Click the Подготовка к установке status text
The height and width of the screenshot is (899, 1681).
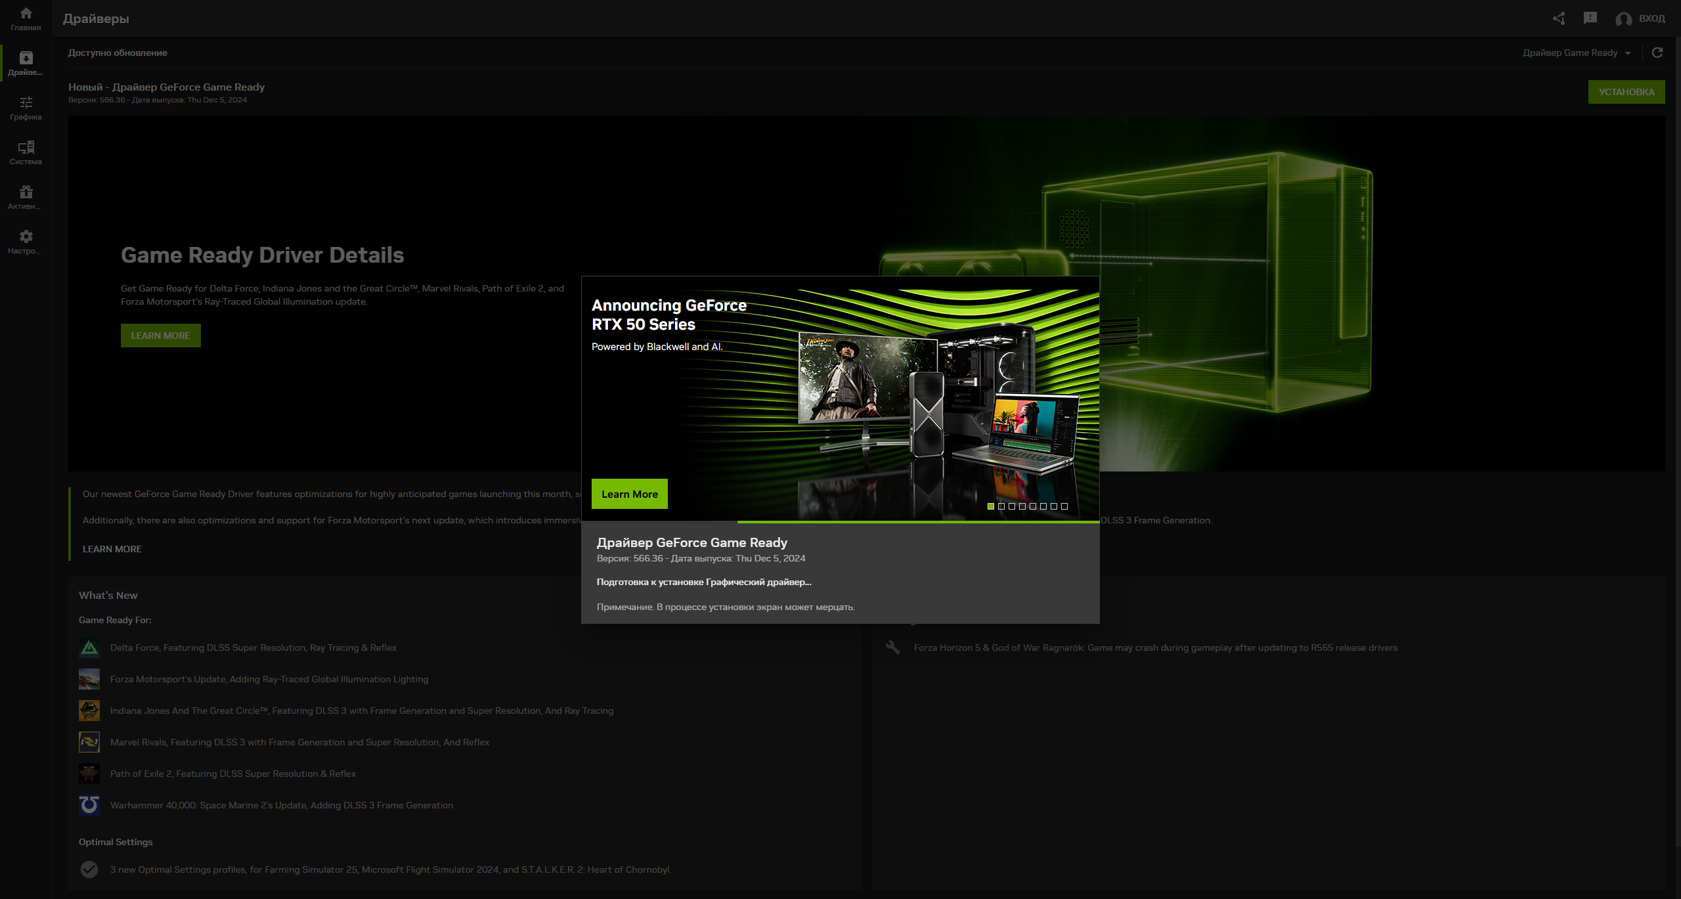(704, 582)
